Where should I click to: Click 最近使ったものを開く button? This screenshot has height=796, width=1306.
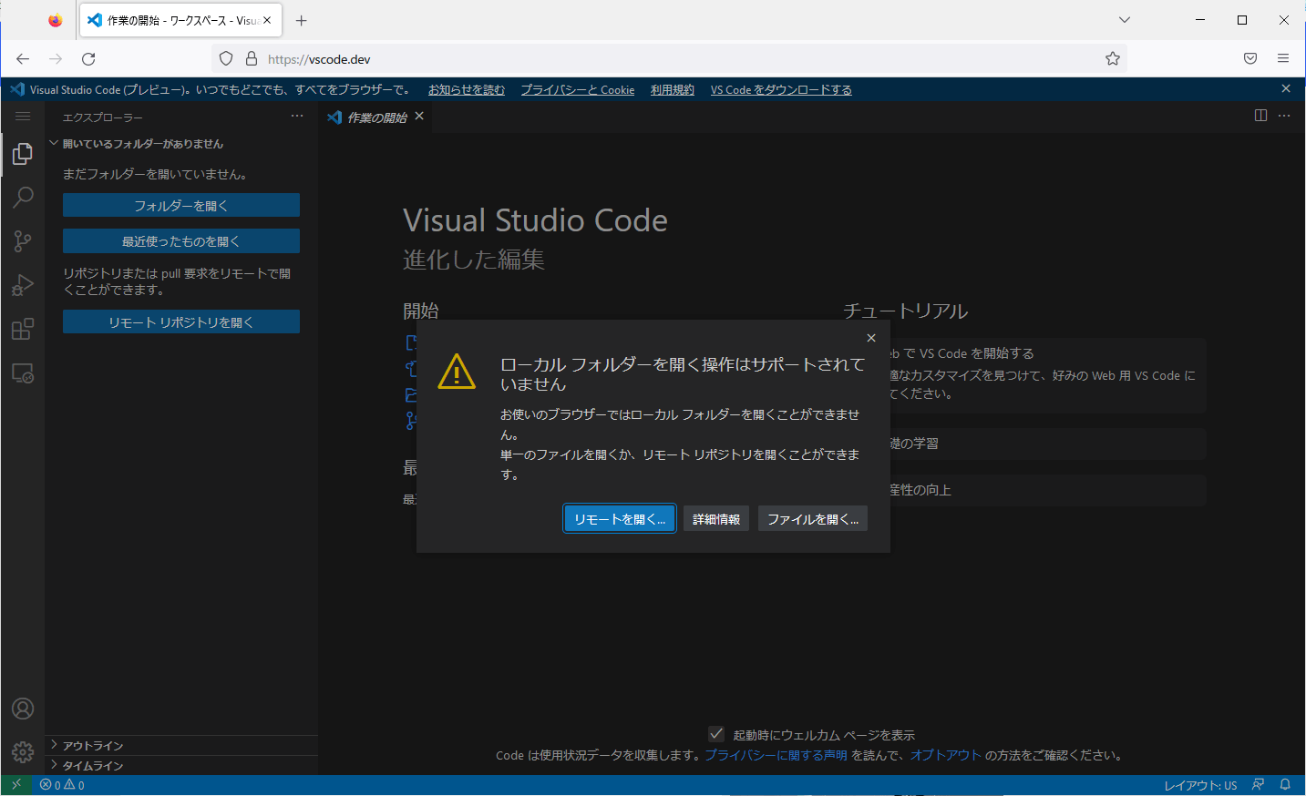click(181, 240)
